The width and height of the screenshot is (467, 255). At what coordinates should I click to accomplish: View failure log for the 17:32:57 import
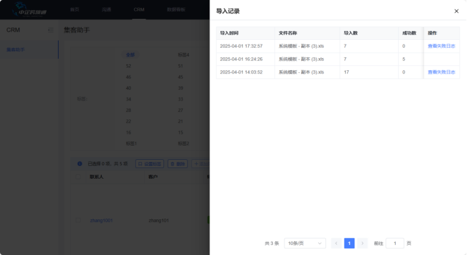[x=441, y=46]
